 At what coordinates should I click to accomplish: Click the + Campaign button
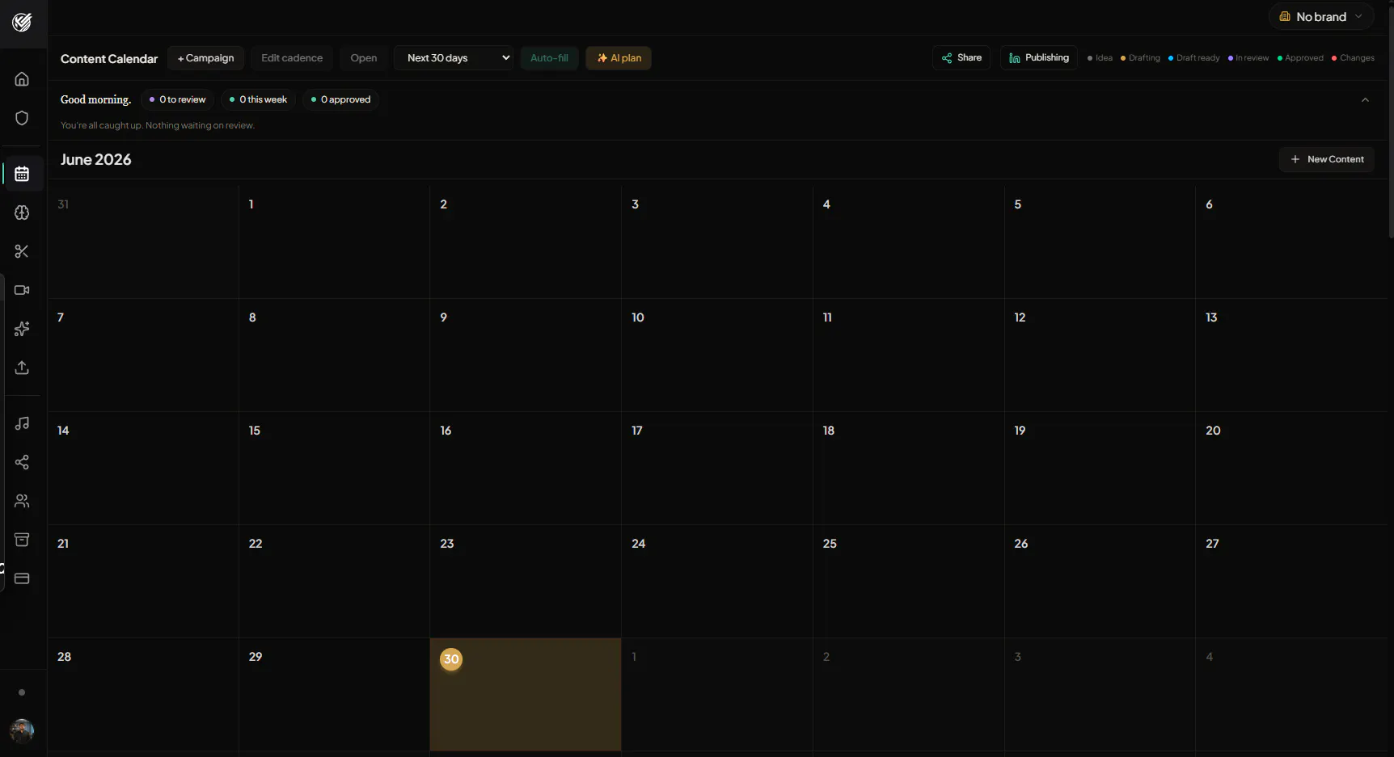click(205, 58)
